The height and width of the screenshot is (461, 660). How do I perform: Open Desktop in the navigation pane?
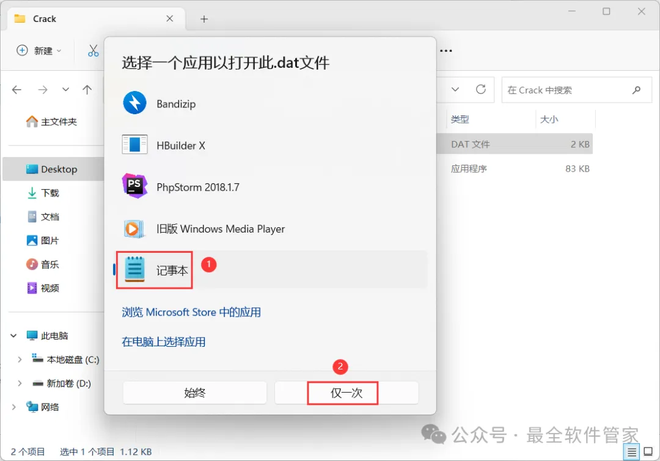53,169
